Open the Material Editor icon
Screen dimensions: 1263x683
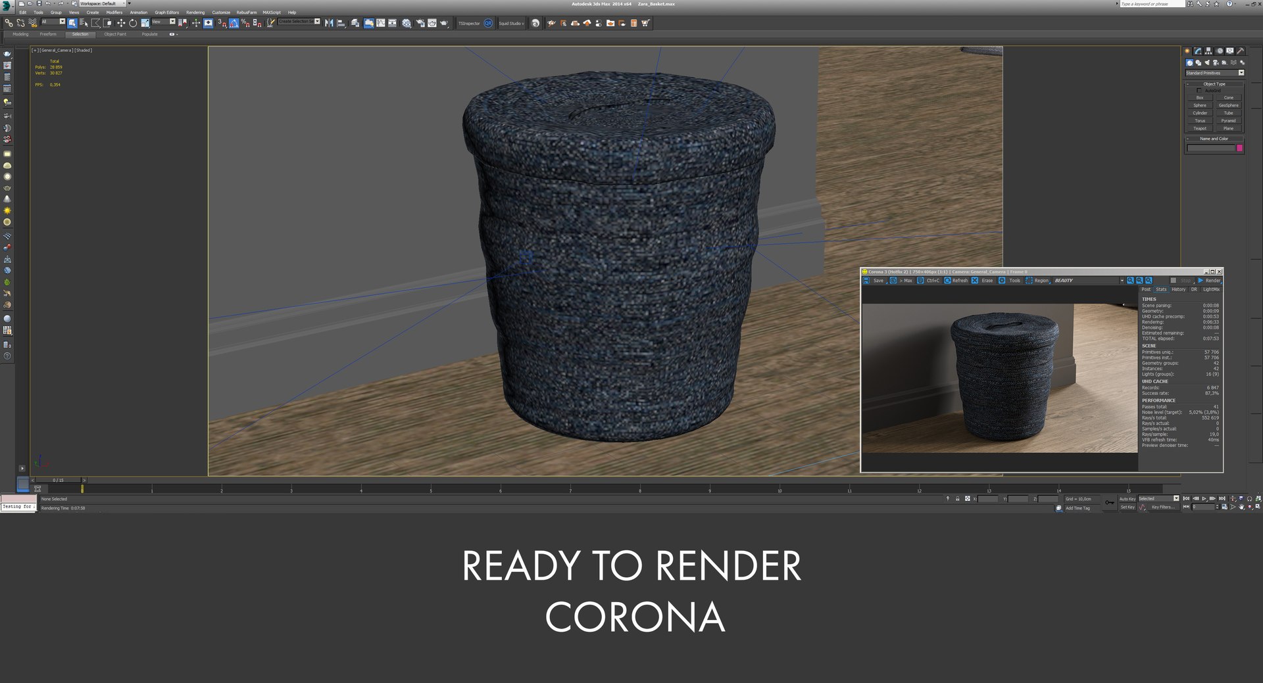click(406, 23)
